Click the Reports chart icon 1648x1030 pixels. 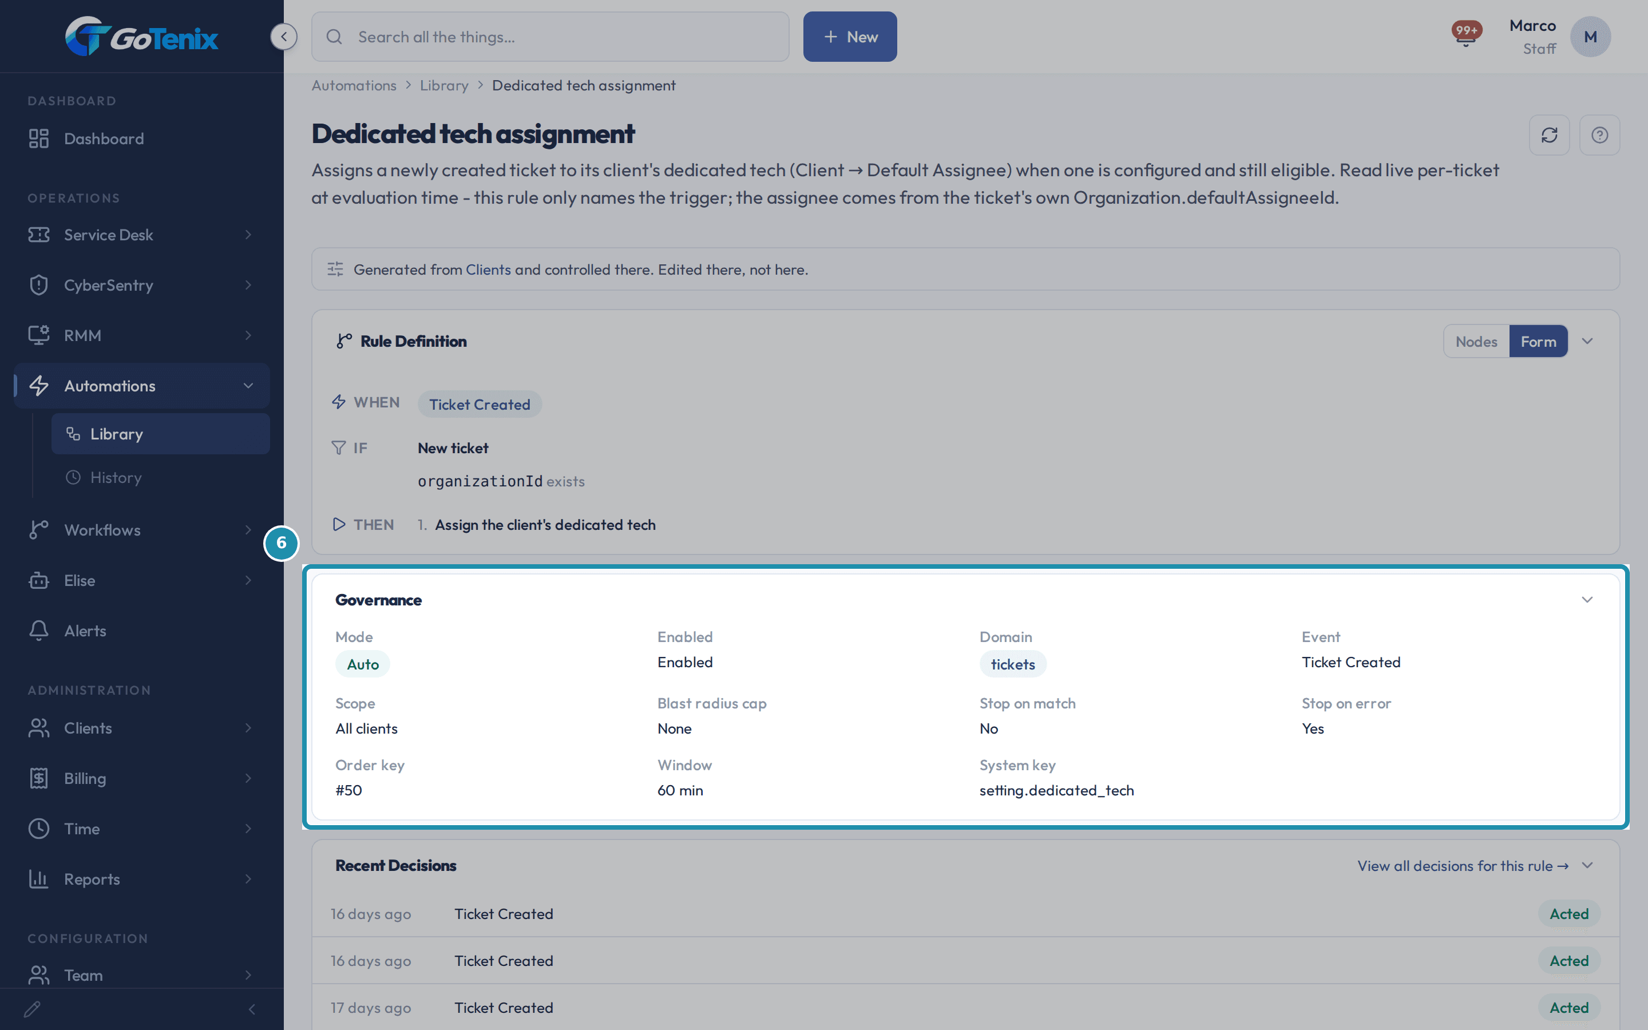click(x=39, y=879)
